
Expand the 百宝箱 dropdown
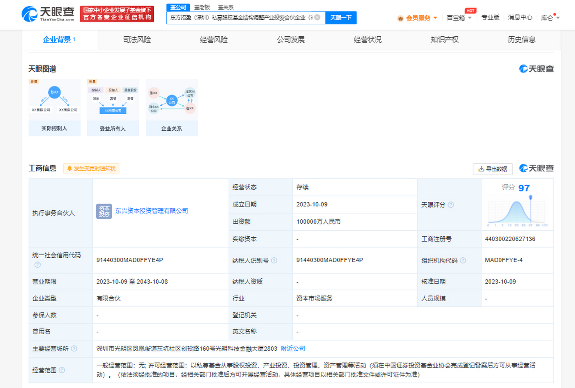click(459, 18)
